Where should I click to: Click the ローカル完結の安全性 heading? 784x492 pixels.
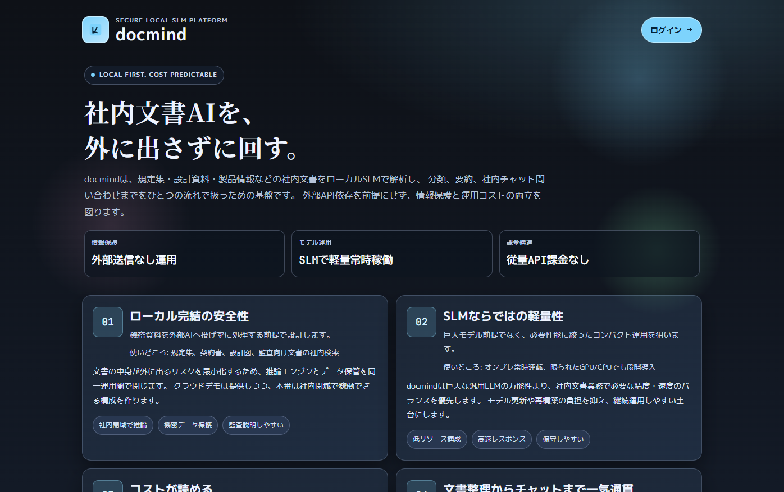click(x=189, y=316)
